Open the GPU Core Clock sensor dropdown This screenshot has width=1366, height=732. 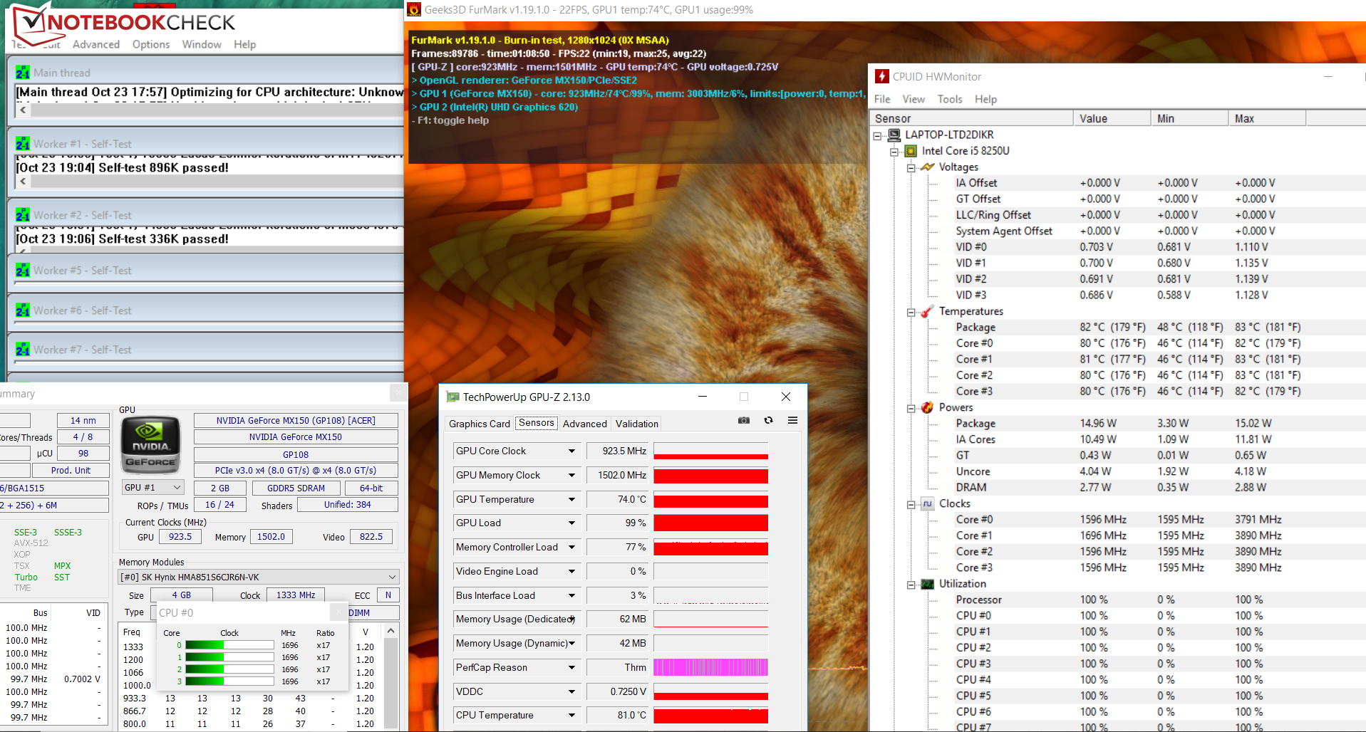click(x=571, y=451)
